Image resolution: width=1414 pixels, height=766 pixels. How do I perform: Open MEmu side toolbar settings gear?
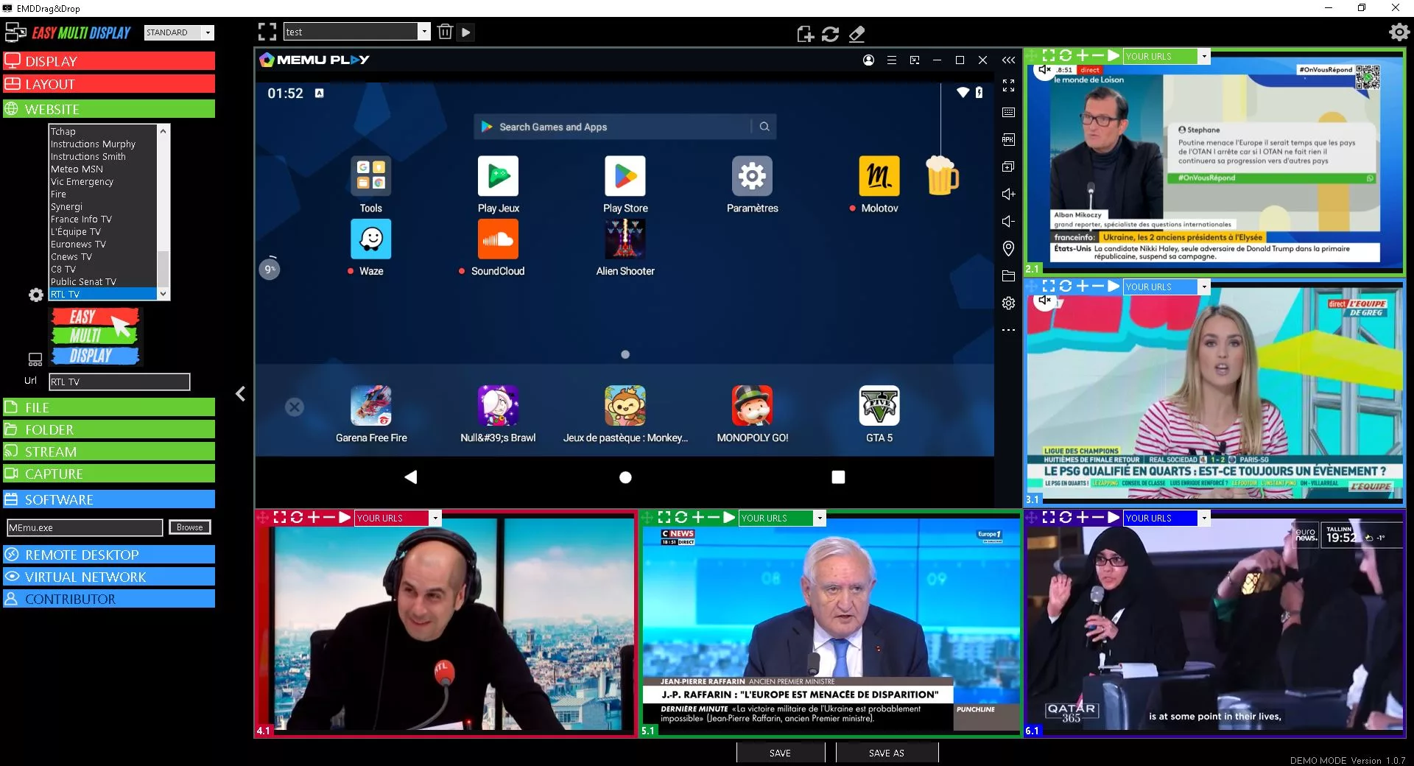(1008, 303)
